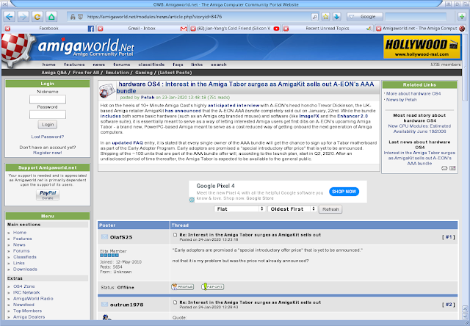Click the Refresh button under the ad
The image size is (470, 326).
tap(330, 209)
